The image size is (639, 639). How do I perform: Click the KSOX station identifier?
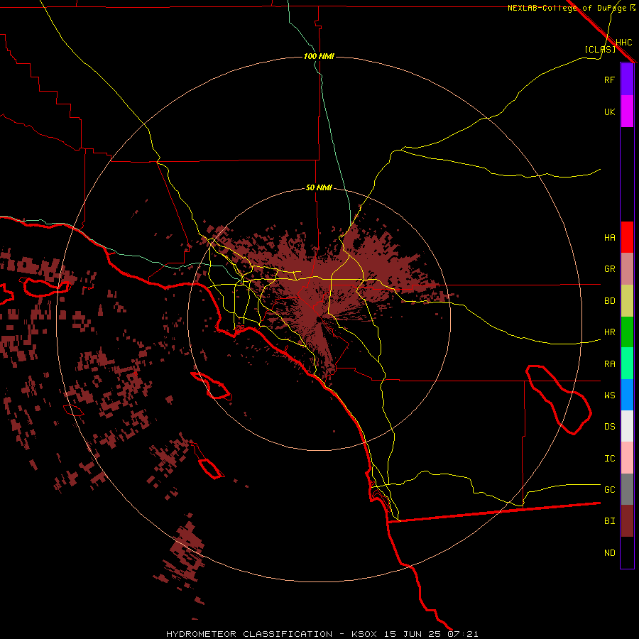tap(364, 634)
